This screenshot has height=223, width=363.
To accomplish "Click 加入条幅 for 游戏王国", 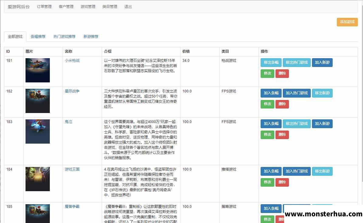I will [271, 171].
